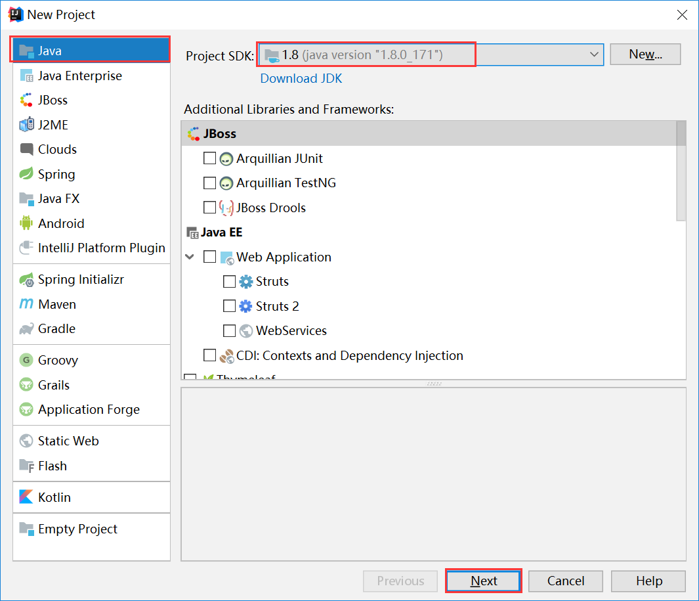
Task: Enable the WebServices checkbox
Action: coord(229,330)
